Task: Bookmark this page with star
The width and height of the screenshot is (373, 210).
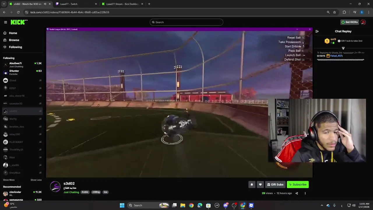Action: 335,12
